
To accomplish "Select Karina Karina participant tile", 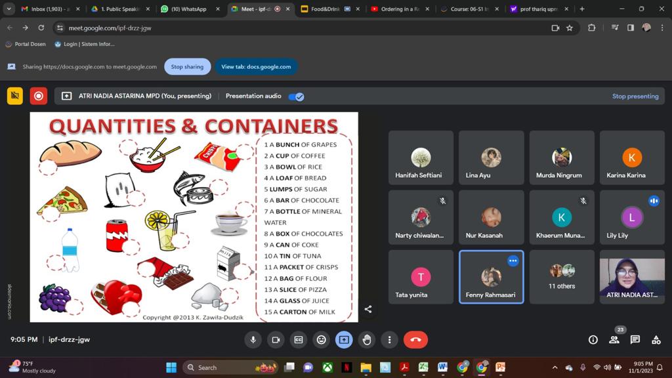I will (632, 157).
